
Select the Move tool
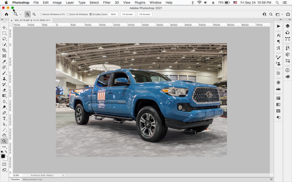(4, 27)
